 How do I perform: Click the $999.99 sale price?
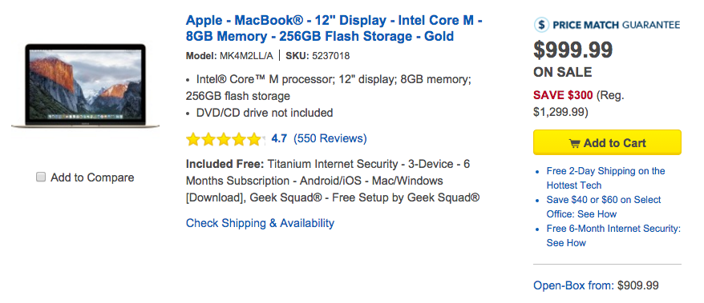pyautogui.click(x=573, y=50)
